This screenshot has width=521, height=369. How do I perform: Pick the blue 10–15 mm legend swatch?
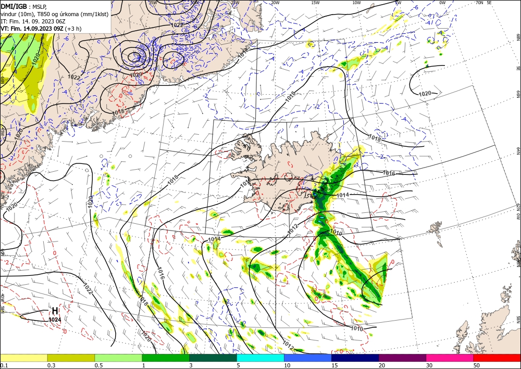[x=308, y=358]
